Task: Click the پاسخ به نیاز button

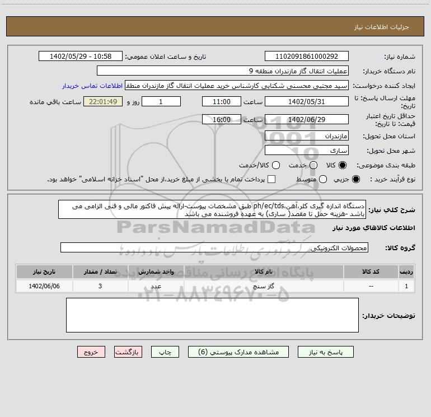Action: pyautogui.click(x=325, y=352)
